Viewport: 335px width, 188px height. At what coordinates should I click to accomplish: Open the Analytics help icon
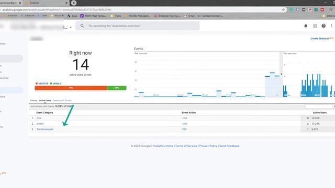(x=323, y=26)
